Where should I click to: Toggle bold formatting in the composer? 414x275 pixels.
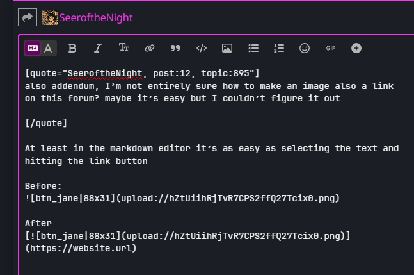[x=72, y=48]
